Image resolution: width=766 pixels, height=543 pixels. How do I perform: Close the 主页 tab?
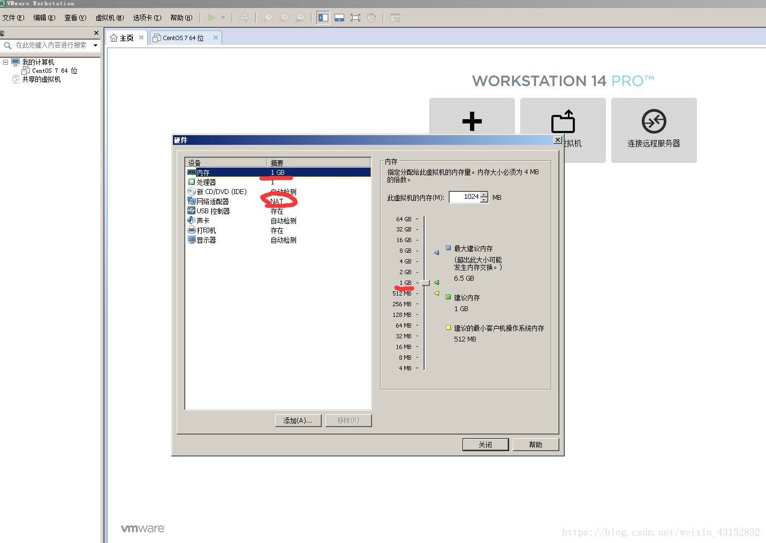141,37
